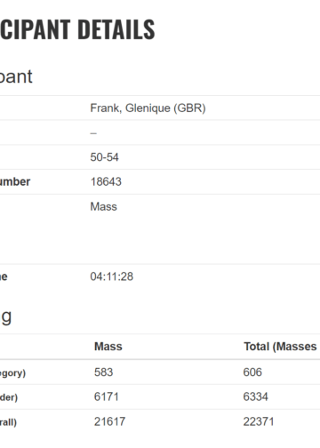Click the finish time 04:11:28

pos(112,276)
